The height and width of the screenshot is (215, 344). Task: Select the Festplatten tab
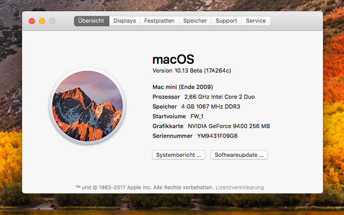tap(159, 21)
